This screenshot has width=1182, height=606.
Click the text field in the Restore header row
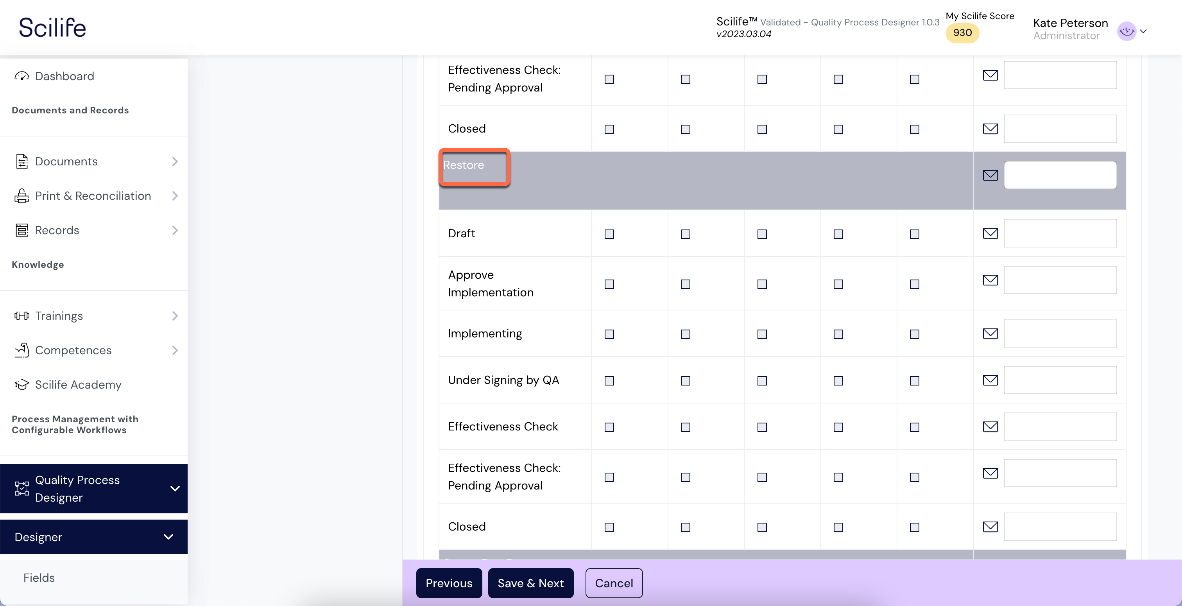tap(1060, 175)
